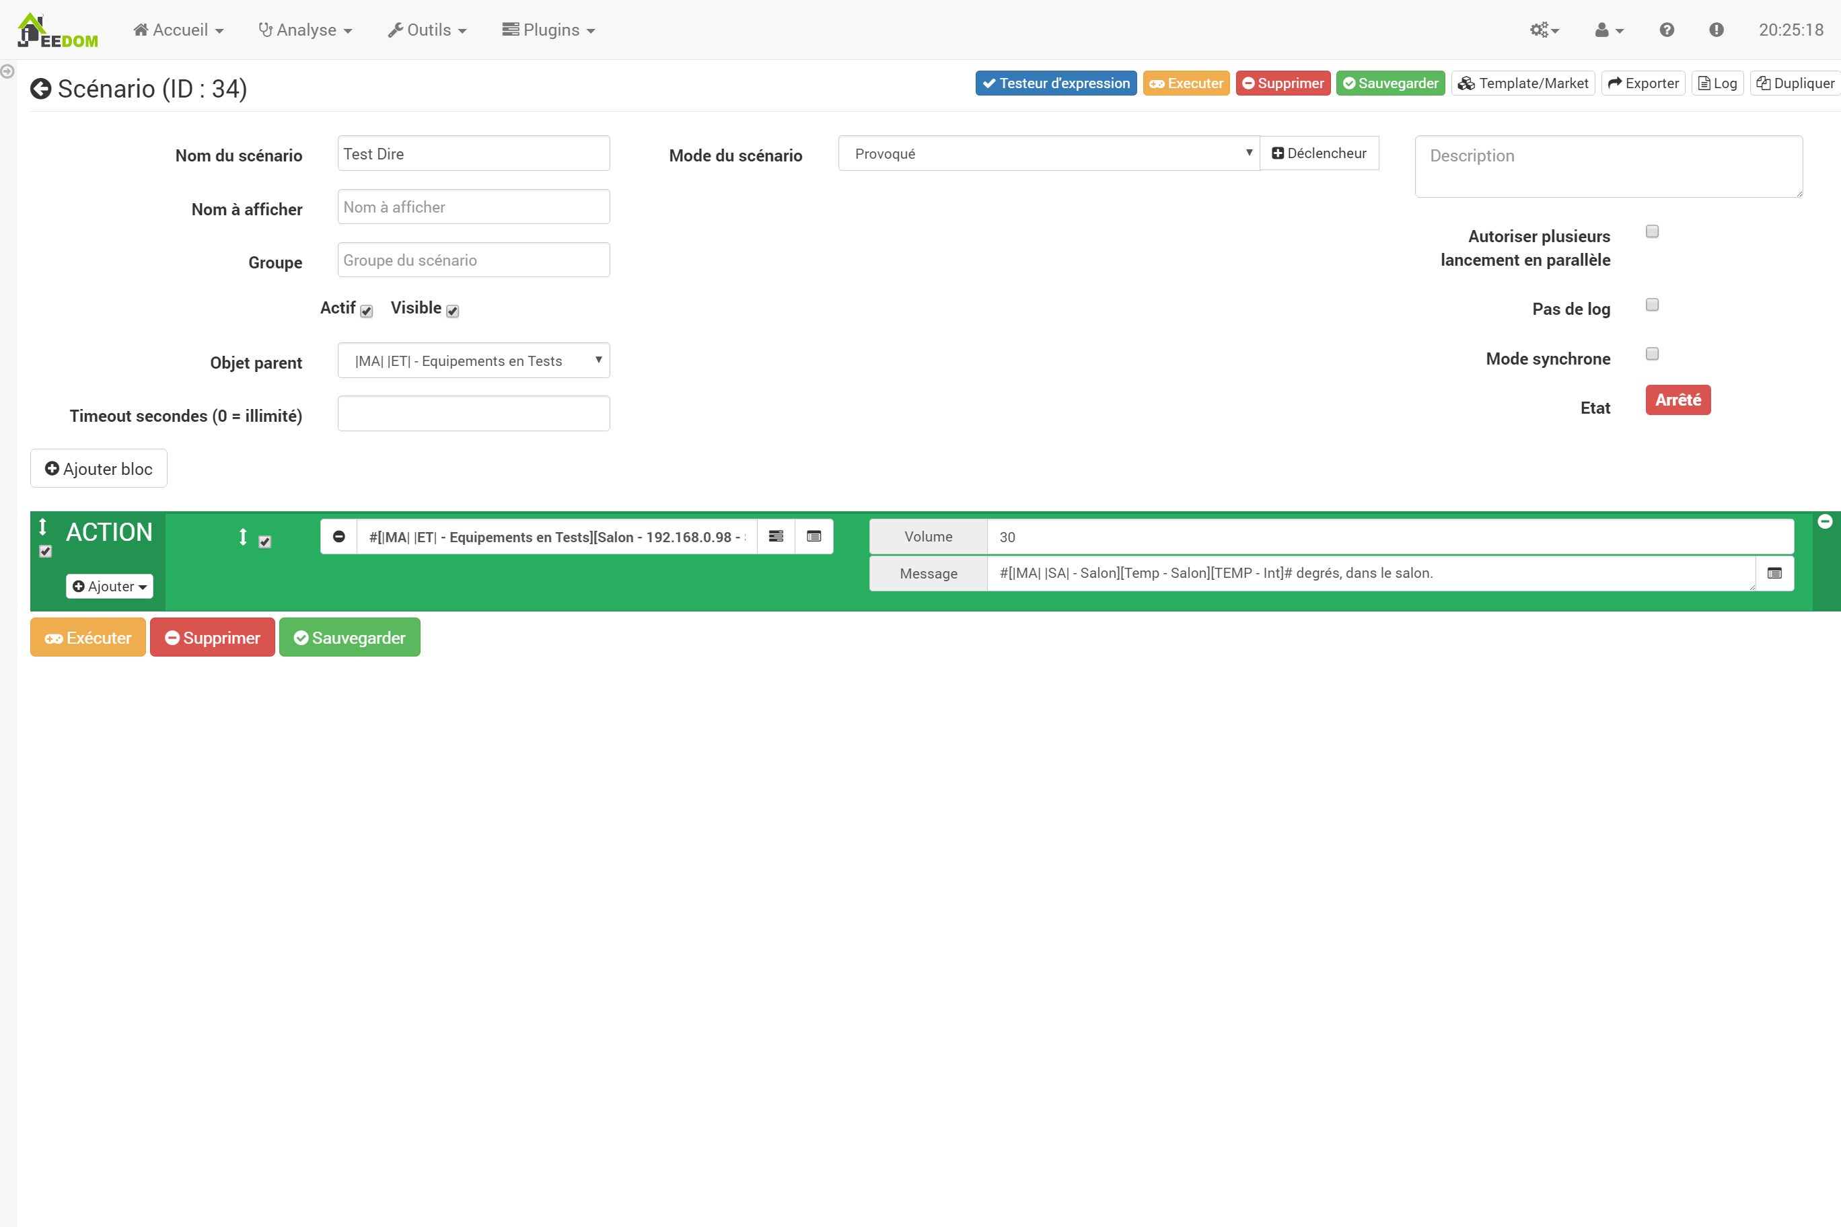Open the Analyse menu
This screenshot has height=1227, width=1841.
click(305, 30)
